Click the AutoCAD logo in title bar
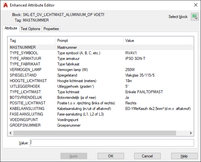Viewport: 201px width, 162px height. point(5,5)
